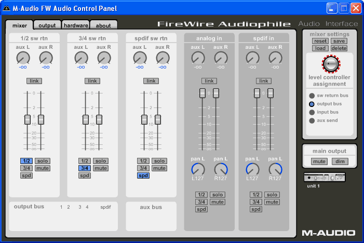364x243 pixels.
Task: Toggle link in spdif sw rtn channel
Action: (151, 81)
